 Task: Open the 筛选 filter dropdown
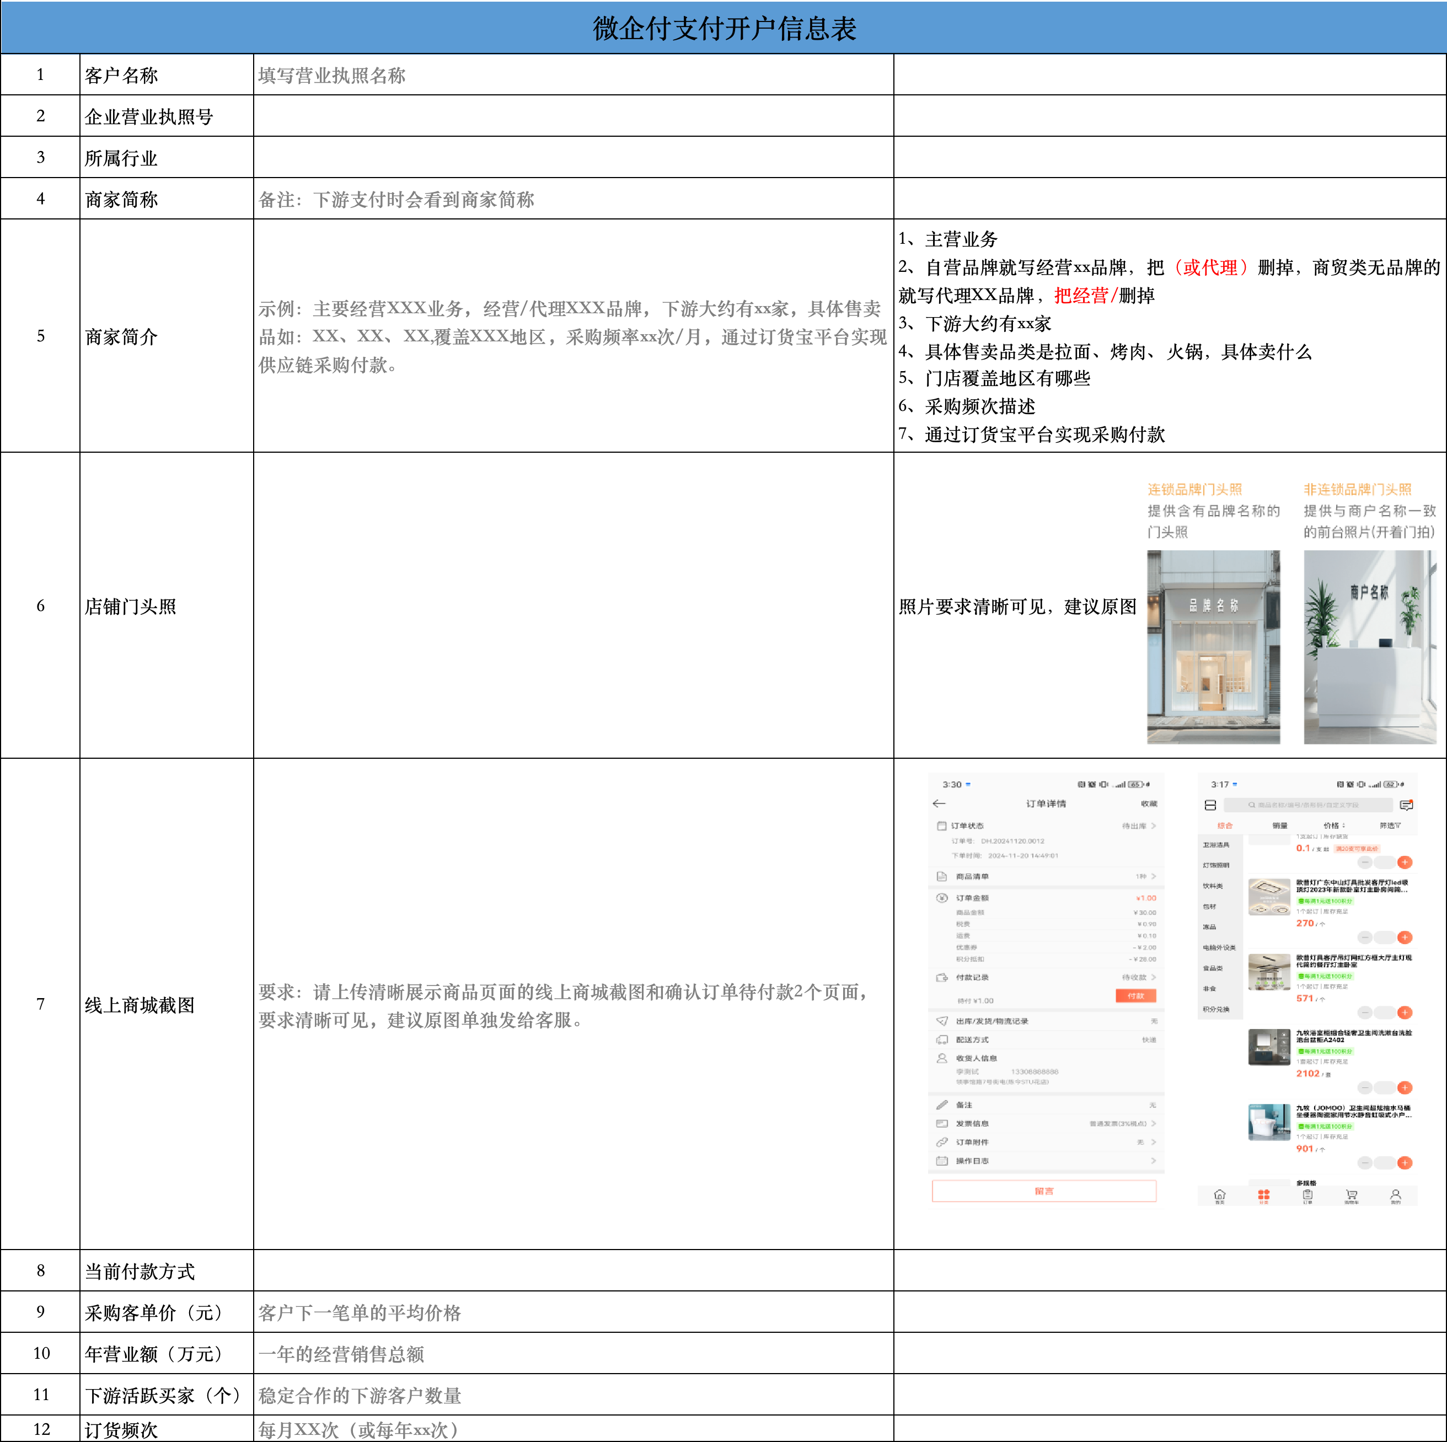[1390, 825]
